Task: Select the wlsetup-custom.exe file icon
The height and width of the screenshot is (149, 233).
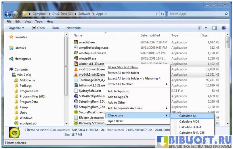Action: [76, 53]
